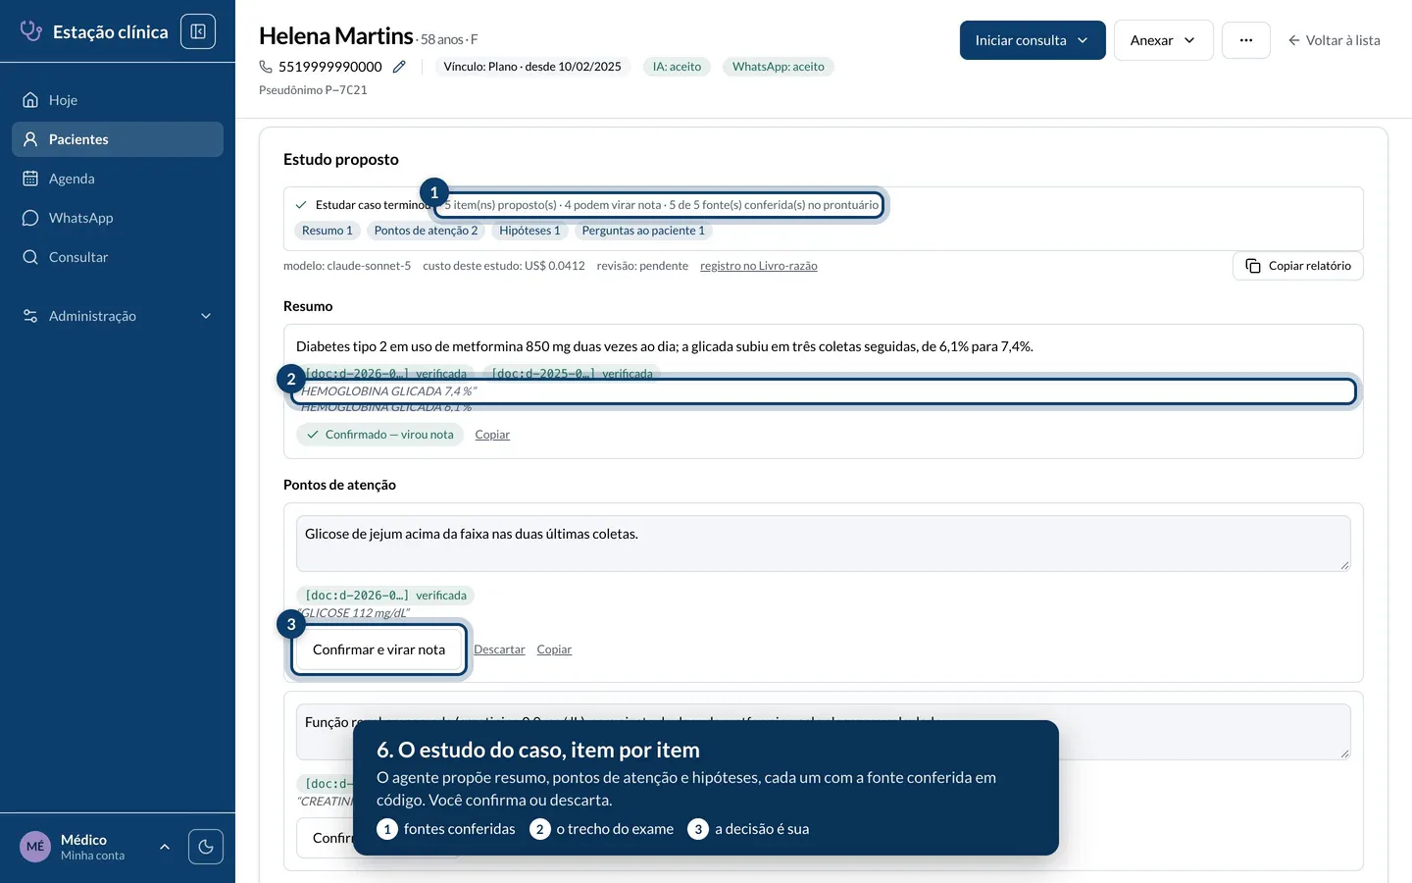The height and width of the screenshot is (883, 1412).
Task: Click the custo deste estudo value
Action: tap(504, 266)
